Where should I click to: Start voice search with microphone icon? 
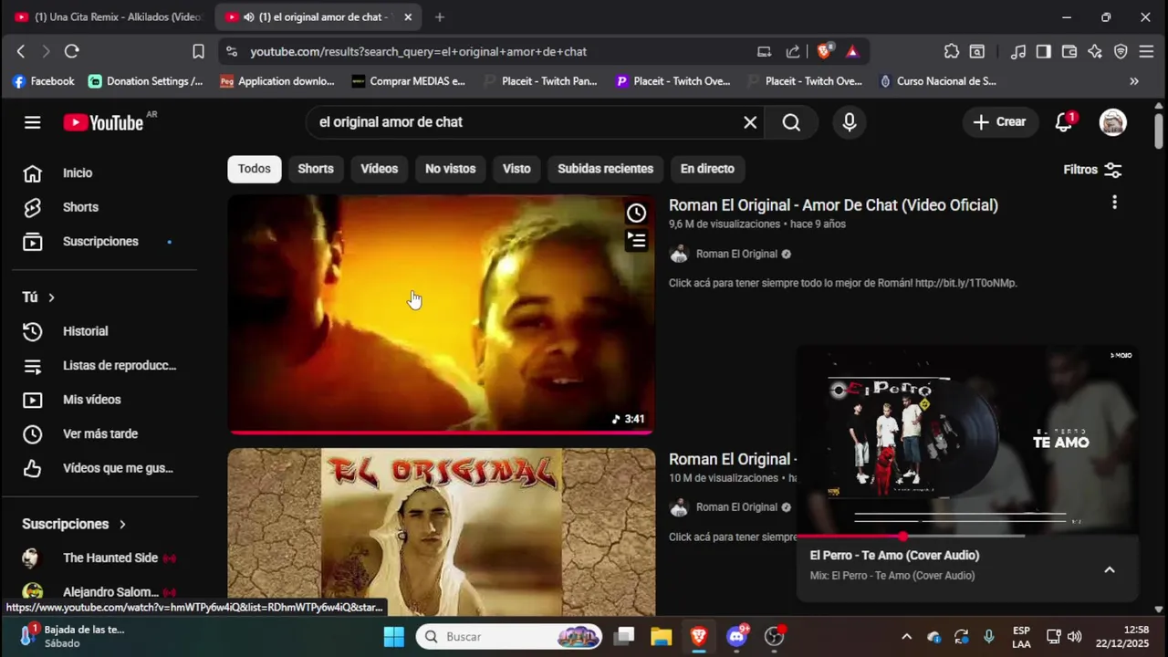pos(850,122)
